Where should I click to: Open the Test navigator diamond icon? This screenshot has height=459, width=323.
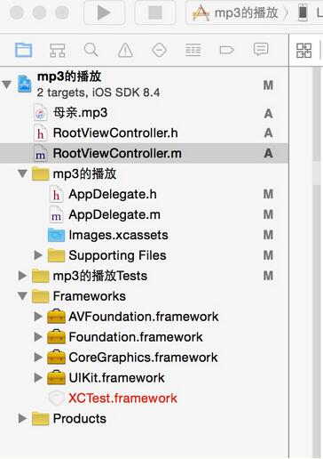pos(159,50)
